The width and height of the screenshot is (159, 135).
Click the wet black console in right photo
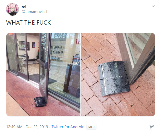click(114, 78)
